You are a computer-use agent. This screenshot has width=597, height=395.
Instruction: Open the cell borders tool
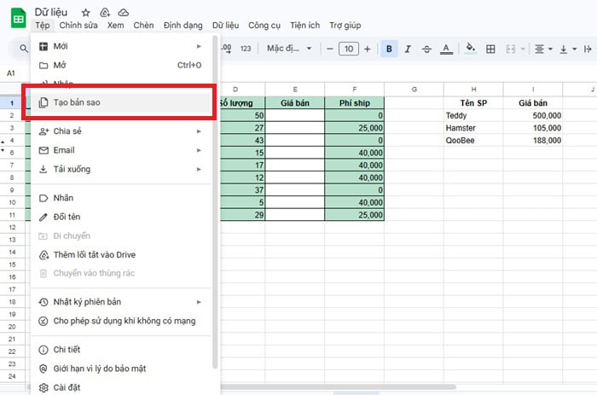pyautogui.click(x=490, y=49)
